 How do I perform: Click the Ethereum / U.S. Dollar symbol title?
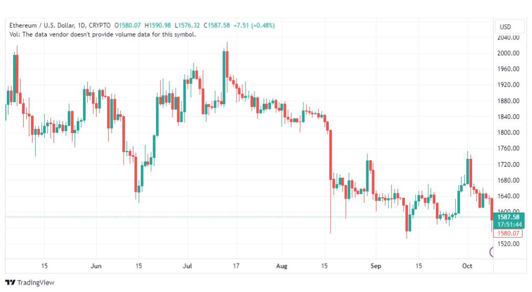pyautogui.click(x=42, y=25)
